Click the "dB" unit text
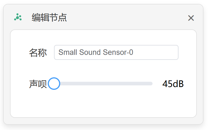The image size is (209, 130). (x=178, y=84)
